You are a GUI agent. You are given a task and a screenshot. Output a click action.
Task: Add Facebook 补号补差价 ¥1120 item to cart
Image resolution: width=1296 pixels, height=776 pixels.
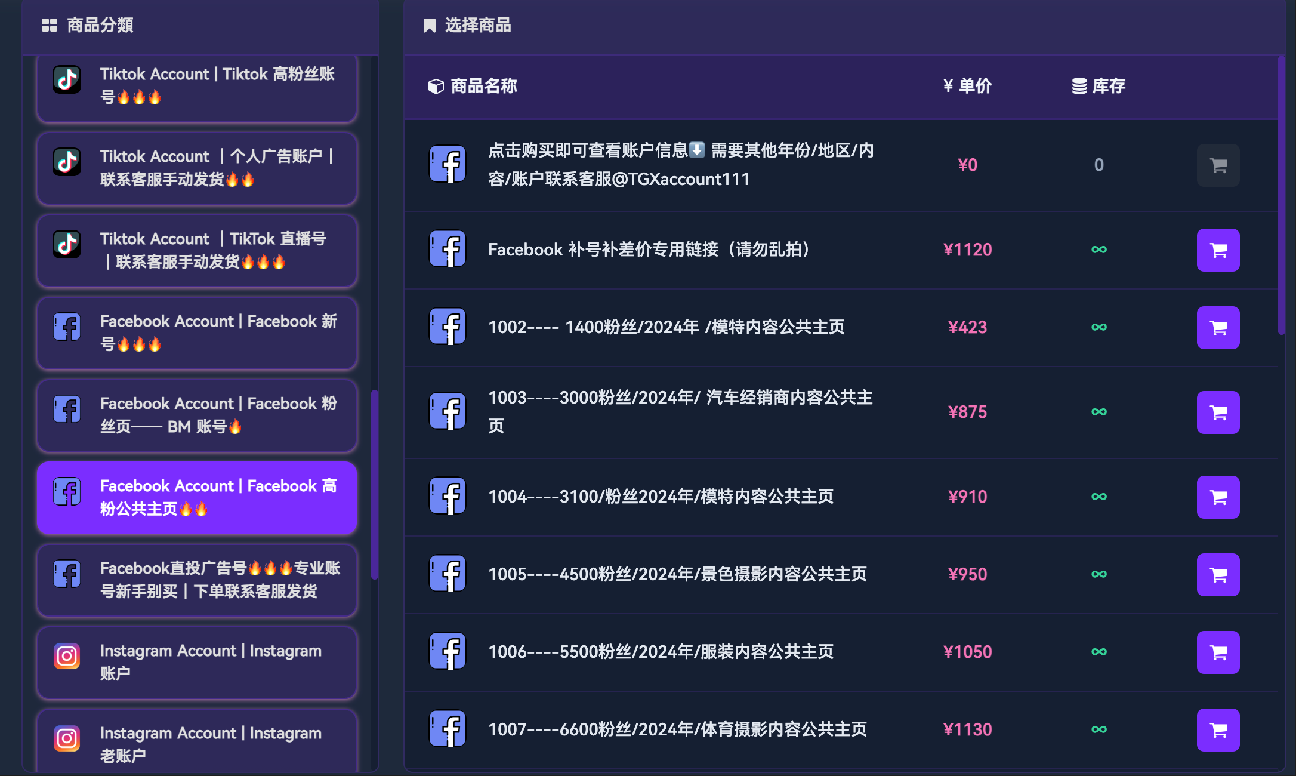click(1218, 250)
